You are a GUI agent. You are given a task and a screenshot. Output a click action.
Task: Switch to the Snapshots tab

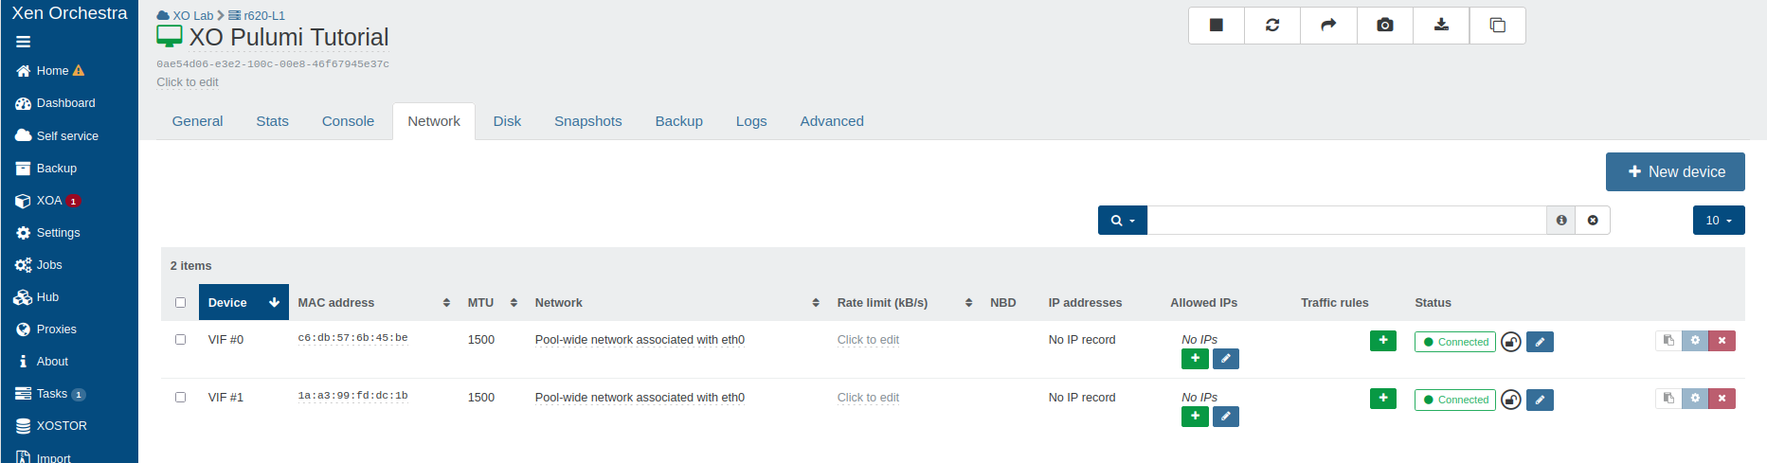click(x=587, y=121)
